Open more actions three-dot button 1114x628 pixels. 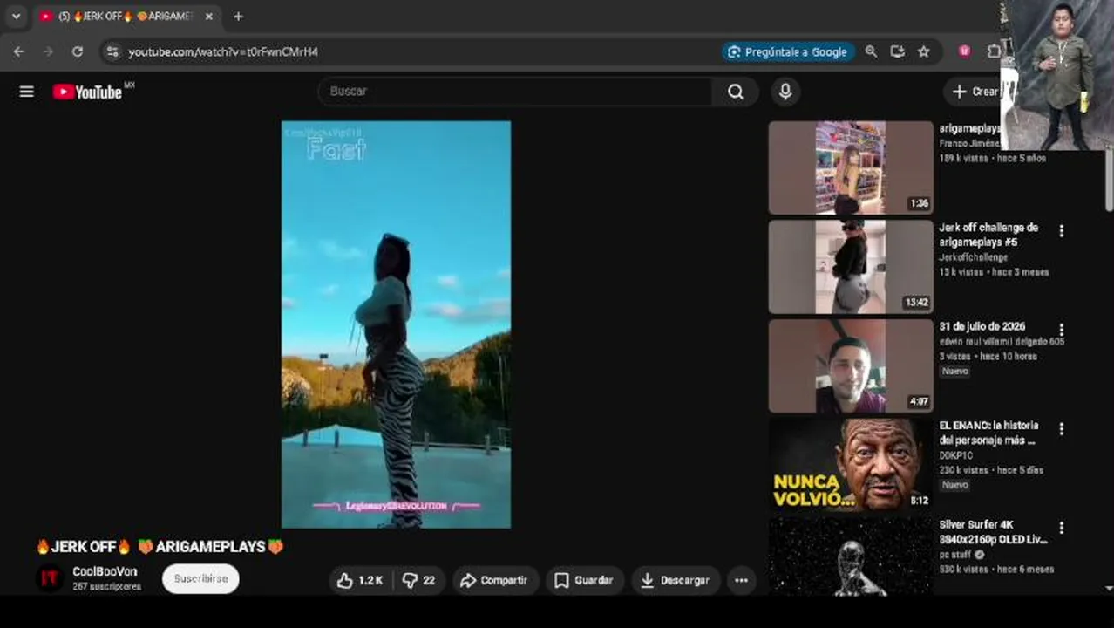point(741,580)
